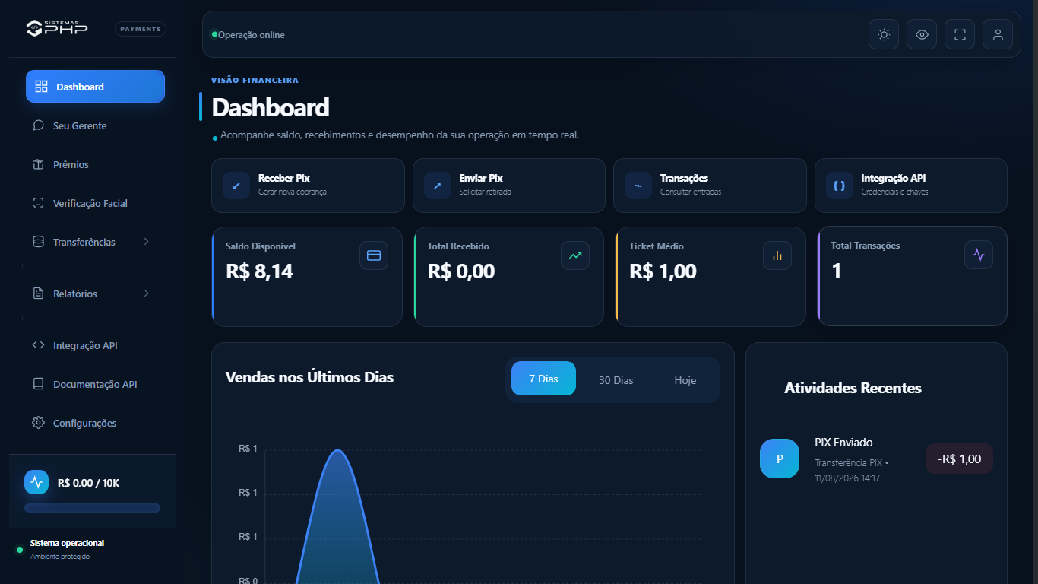Click the Saldo Disponível card icon

(374, 255)
